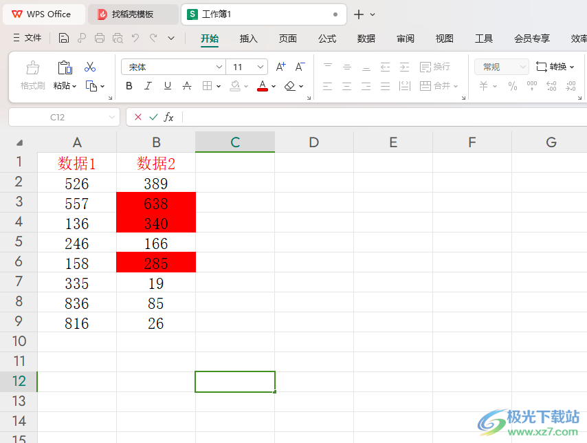Cancel formula entry with X icon

click(x=137, y=118)
